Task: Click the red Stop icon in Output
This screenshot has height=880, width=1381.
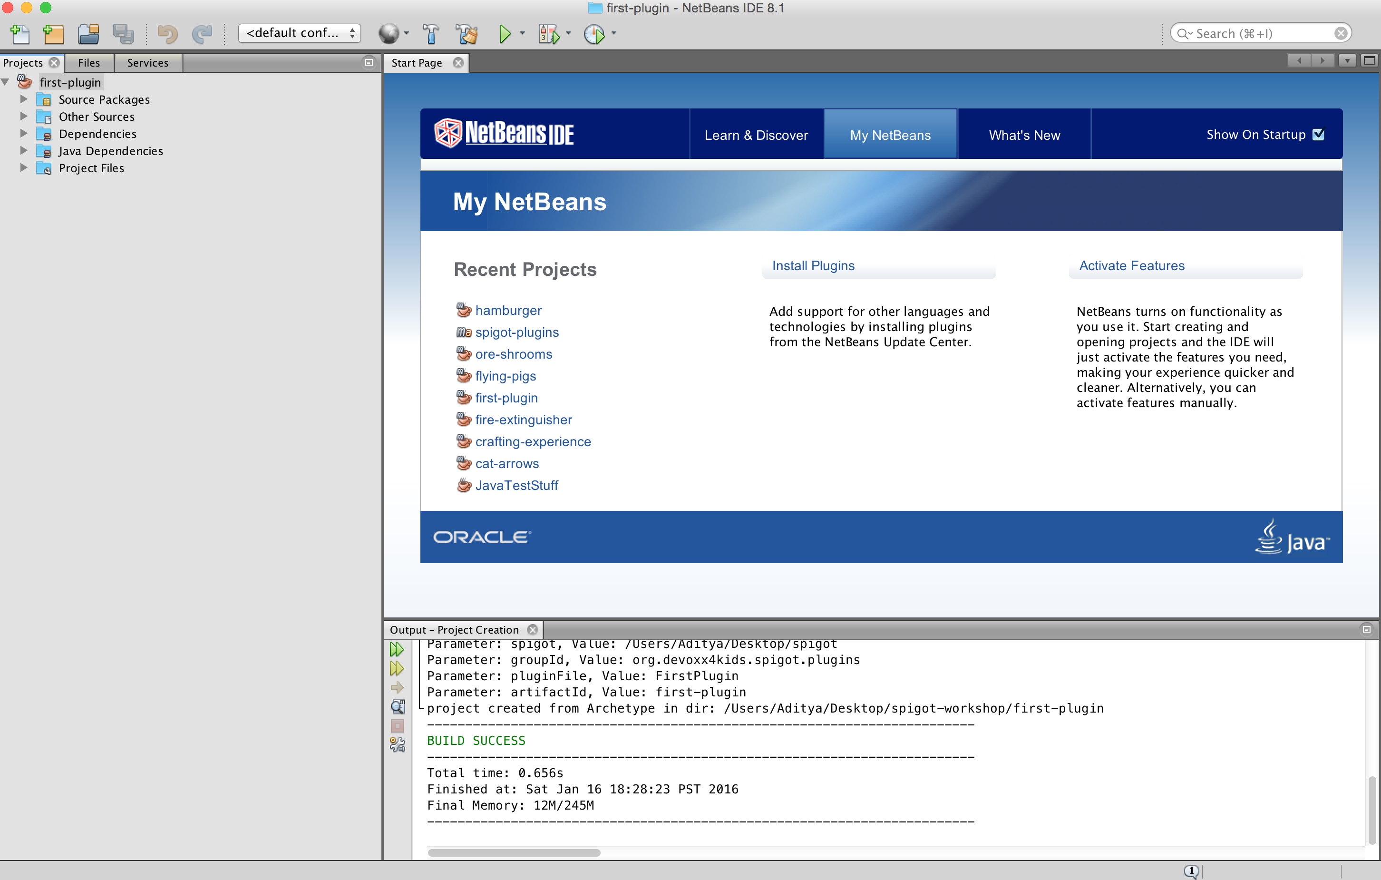Action: [398, 726]
